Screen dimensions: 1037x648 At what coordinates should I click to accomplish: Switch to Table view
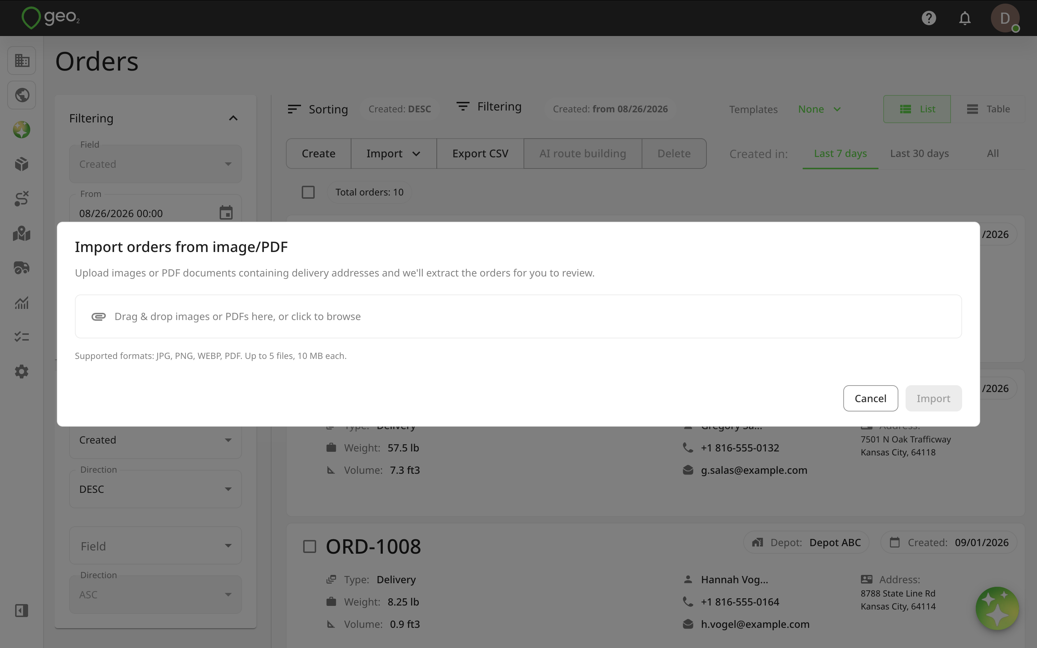pos(988,109)
